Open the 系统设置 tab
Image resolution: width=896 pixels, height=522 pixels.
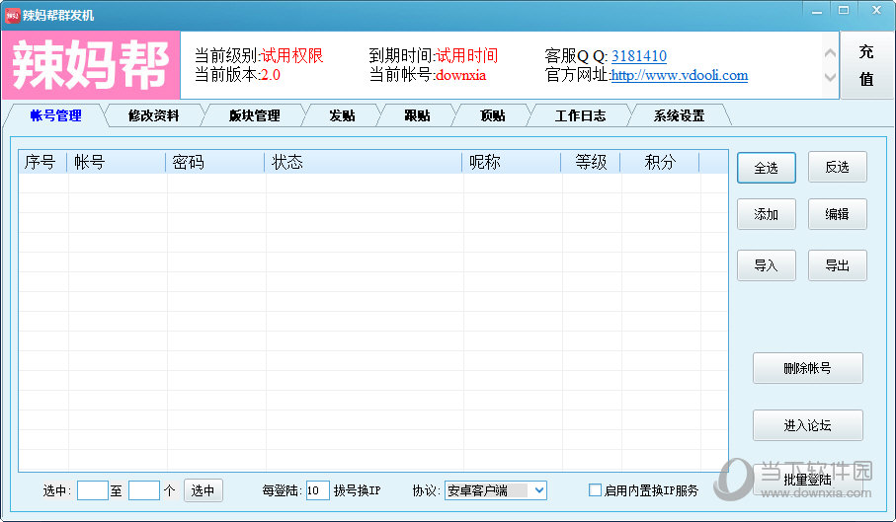click(679, 115)
